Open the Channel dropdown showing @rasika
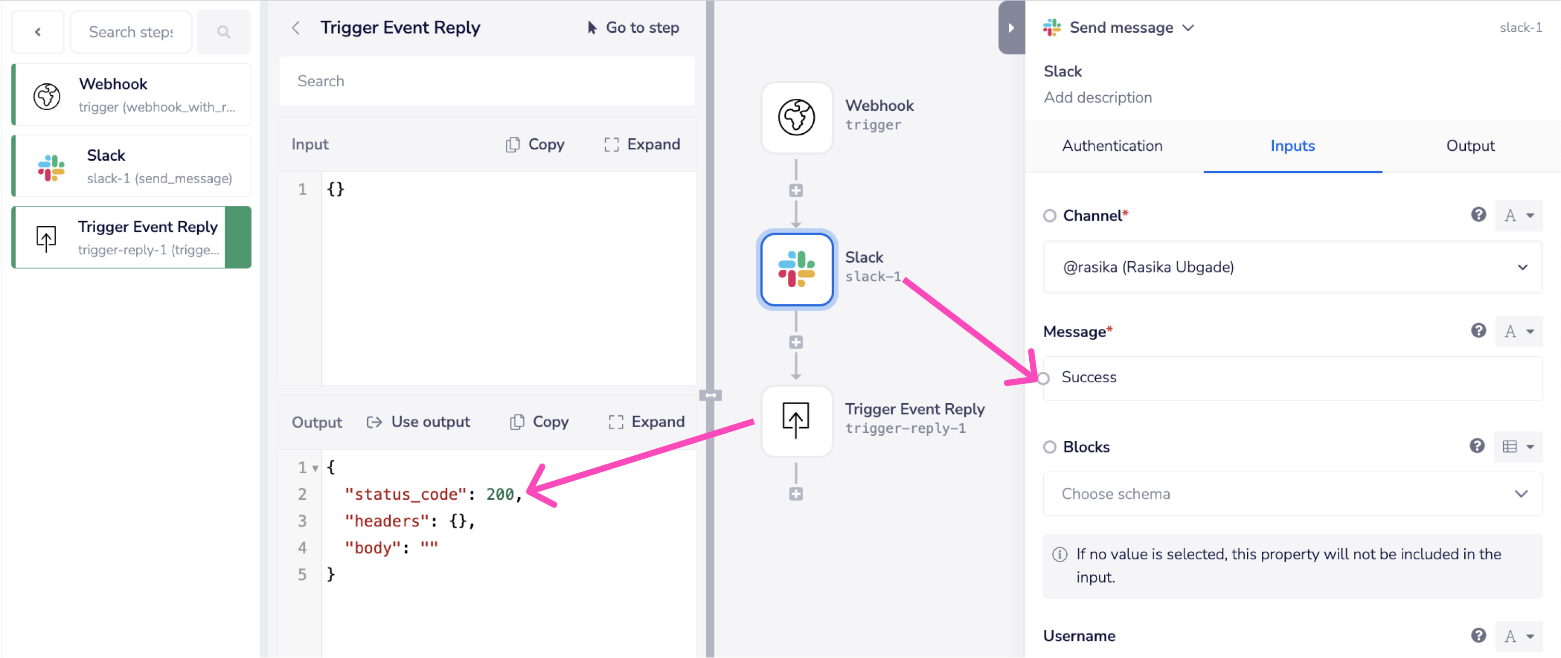The image size is (1561, 658). point(1292,267)
